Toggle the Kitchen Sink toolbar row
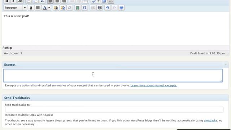This screenshot has width=231, height=130. [111, 1]
